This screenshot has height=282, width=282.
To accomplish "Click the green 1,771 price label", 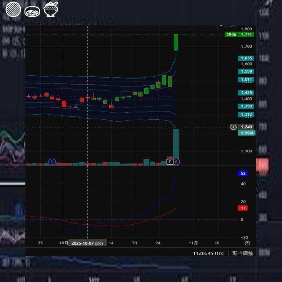I will 246,34.
